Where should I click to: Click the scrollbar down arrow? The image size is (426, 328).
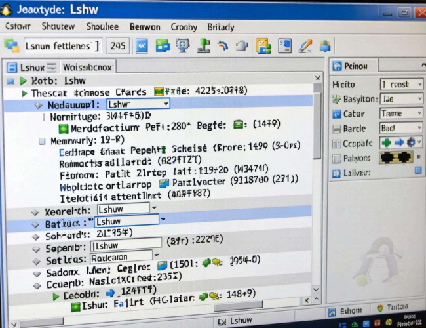[x=316, y=290]
